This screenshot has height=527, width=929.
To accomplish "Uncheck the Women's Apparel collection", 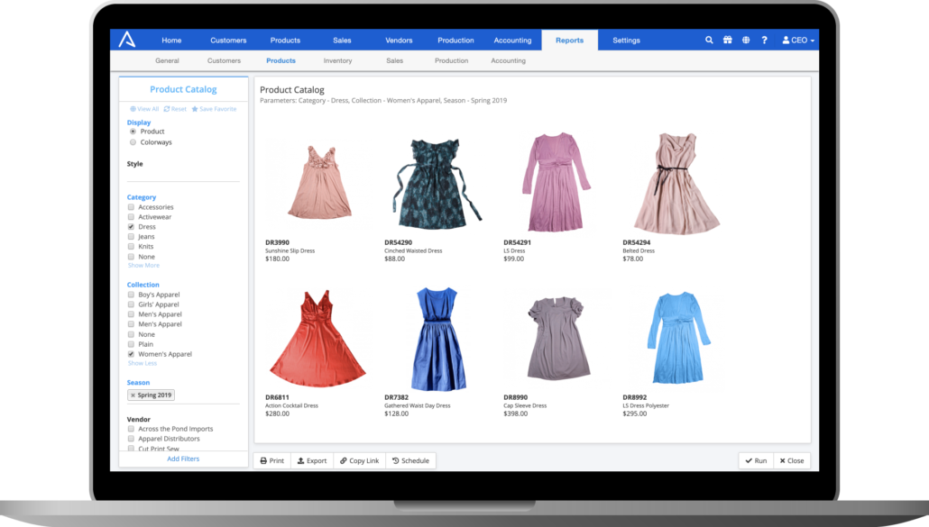I will point(131,354).
